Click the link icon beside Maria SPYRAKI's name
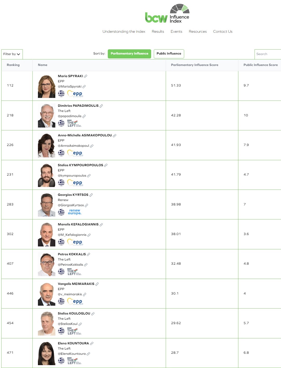This screenshot has width=281, height=368. (86, 76)
